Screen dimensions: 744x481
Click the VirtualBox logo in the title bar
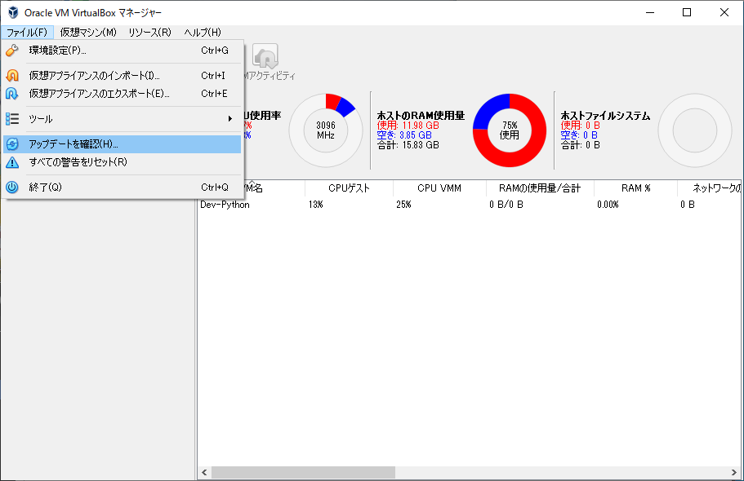(x=13, y=12)
